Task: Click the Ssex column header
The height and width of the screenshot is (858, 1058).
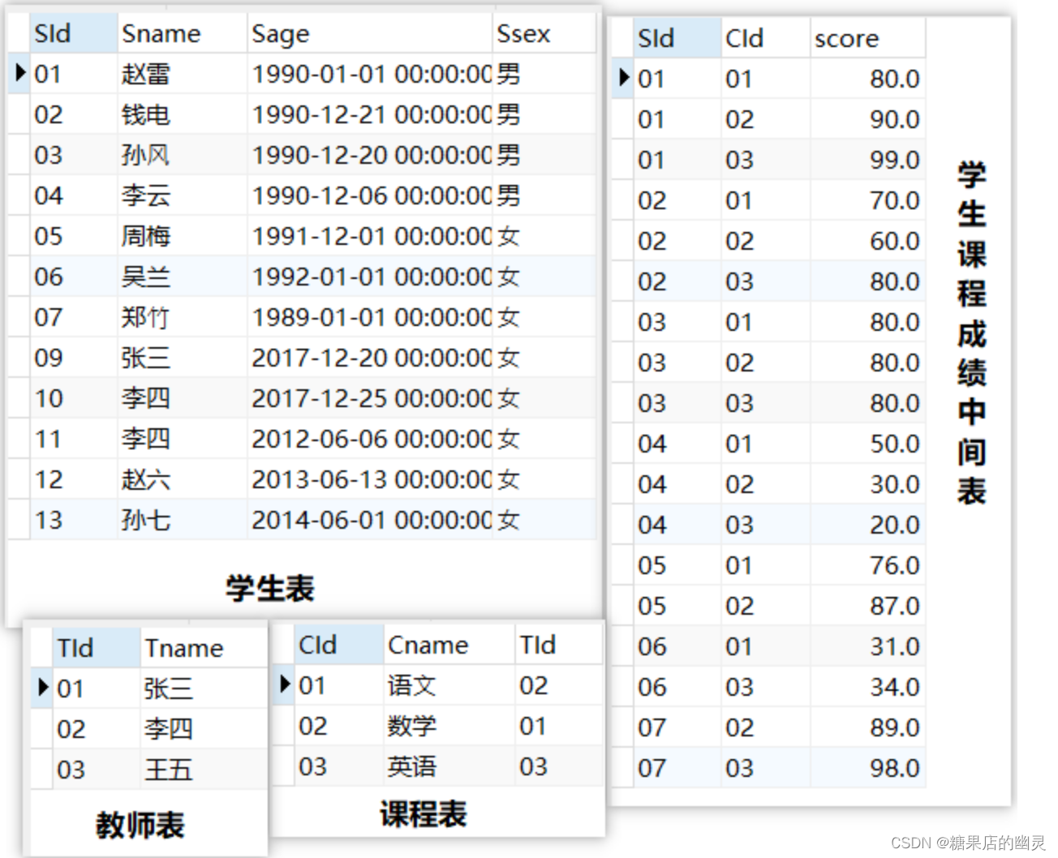Action: pyautogui.click(x=544, y=33)
